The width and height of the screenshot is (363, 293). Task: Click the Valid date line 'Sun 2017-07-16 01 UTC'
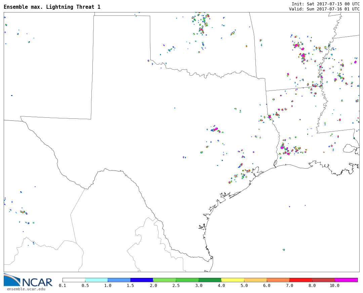pos(333,9)
